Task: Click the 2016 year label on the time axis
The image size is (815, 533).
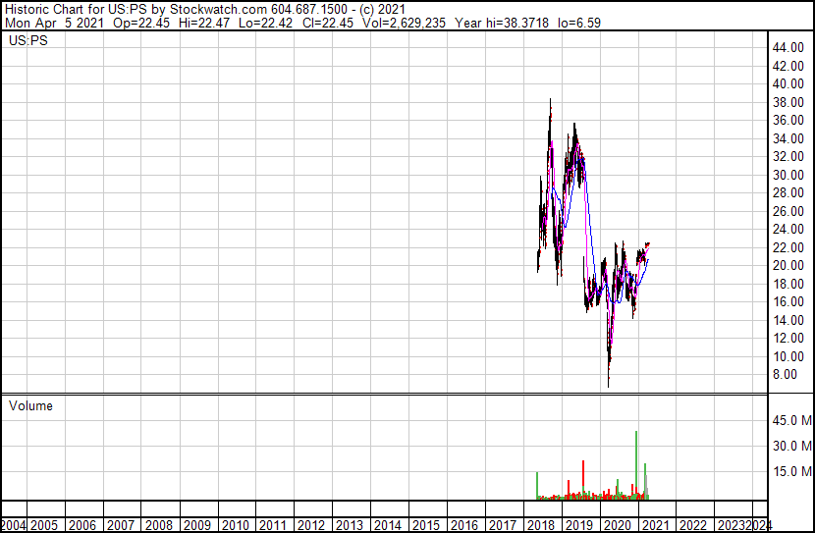Action: (464, 525)
